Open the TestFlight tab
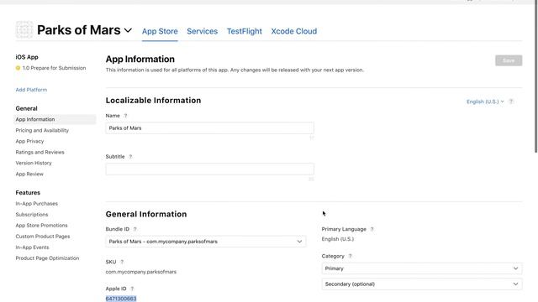538x302 pixels. click(x=245, y=31)
